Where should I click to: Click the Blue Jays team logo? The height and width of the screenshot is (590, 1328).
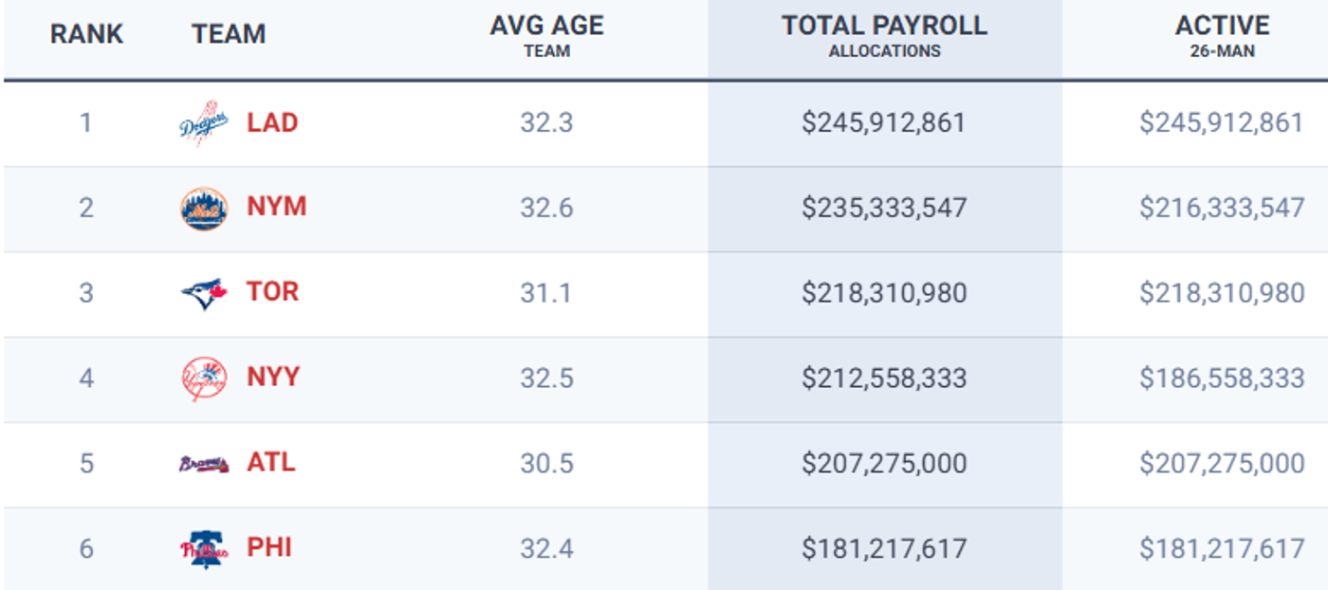click(x=204, y=293)
